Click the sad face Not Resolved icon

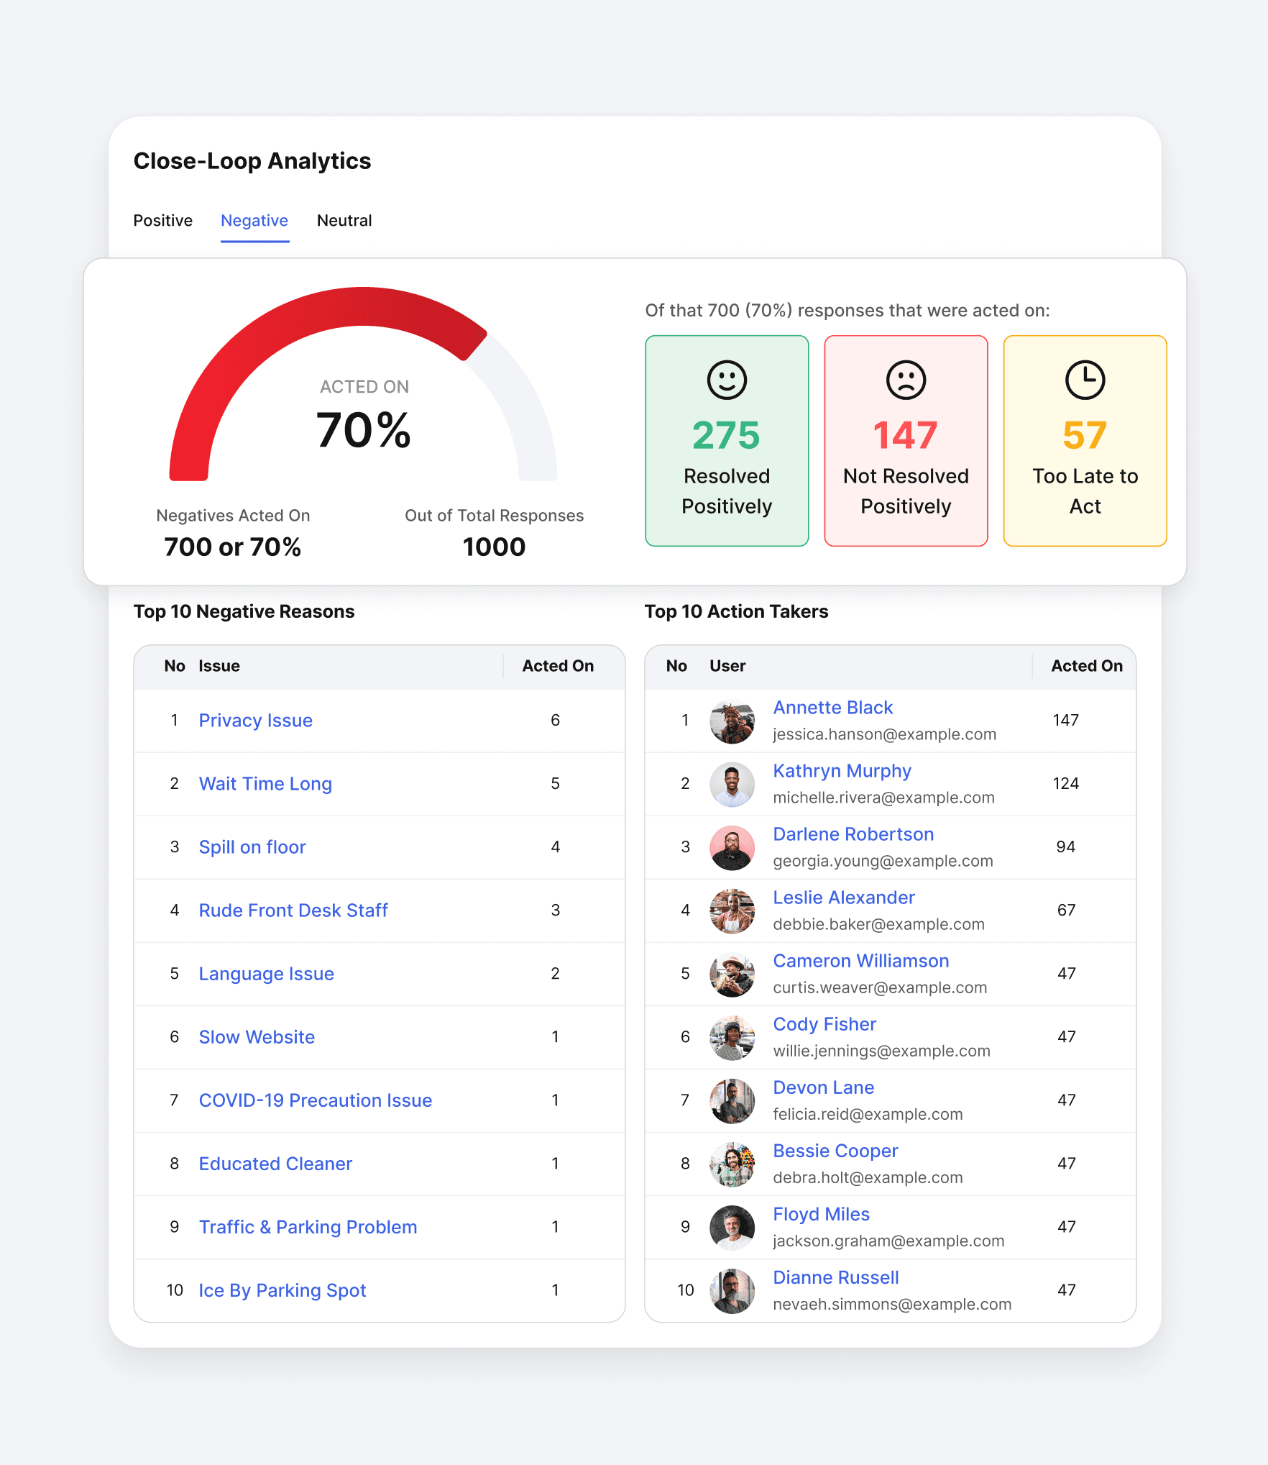(906, 380)
